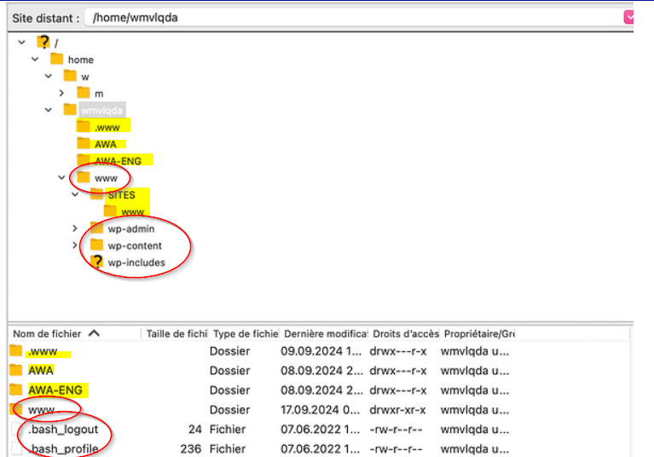Click the wp-includes question mark folder icon
The image size is (654, 457).
pos(97,263)
